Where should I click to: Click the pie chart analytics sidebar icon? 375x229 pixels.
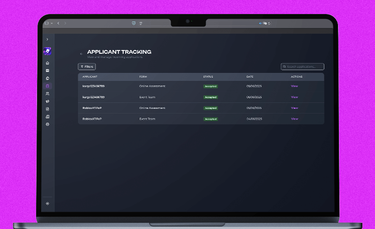47,78
